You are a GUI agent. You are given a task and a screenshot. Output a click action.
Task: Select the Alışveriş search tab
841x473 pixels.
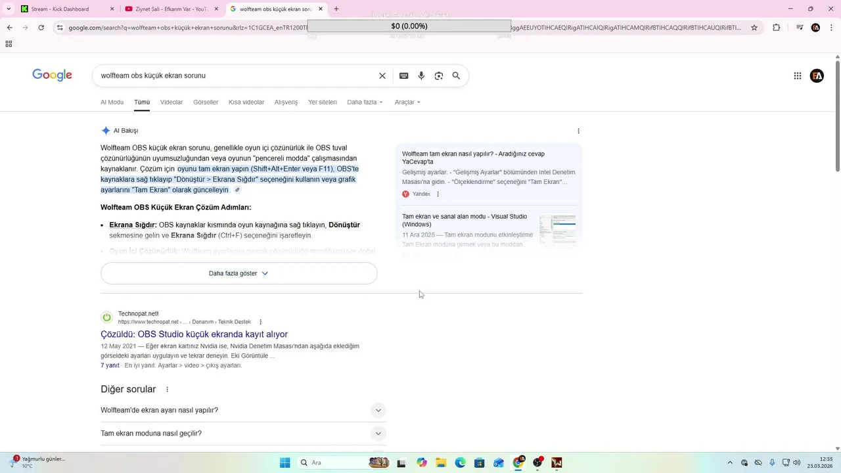pos(286,102)
